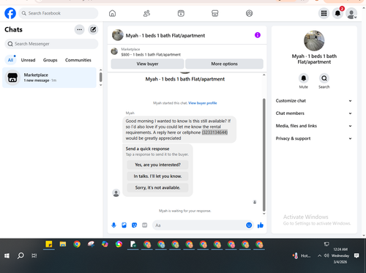
Task: Open the Task View icon on taskbar
Action: pos(34,255)
